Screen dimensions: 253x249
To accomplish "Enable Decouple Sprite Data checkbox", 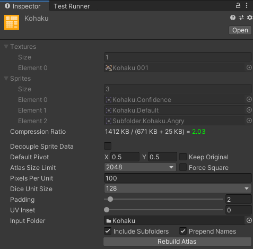I will coord(108,146).
